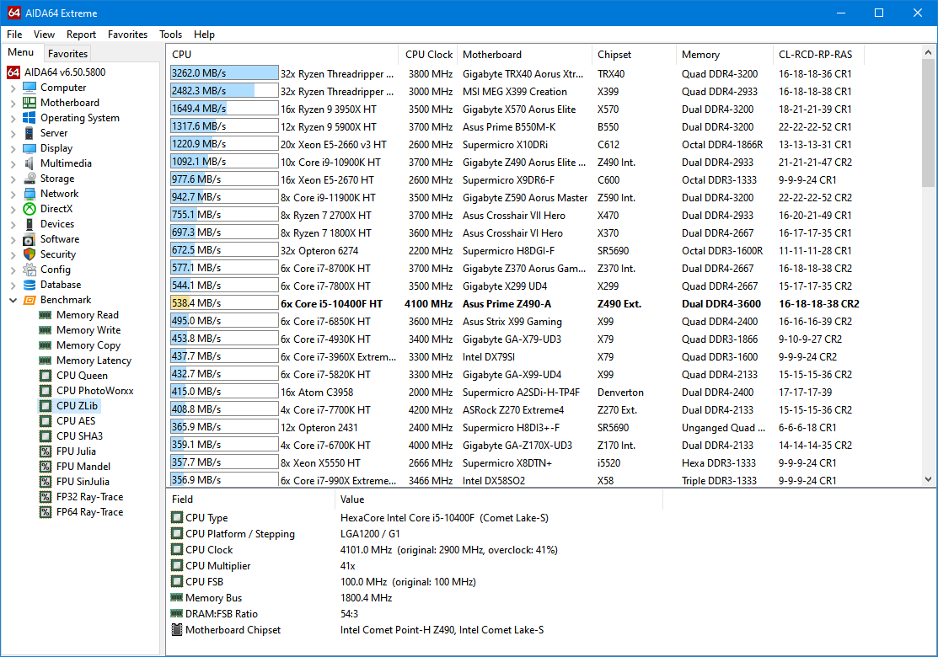Sort by the Motherboard column header

pyautogui.click(x=525, y=55)
